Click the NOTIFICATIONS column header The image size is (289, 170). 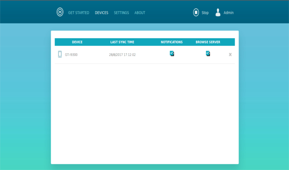point(172,42)
